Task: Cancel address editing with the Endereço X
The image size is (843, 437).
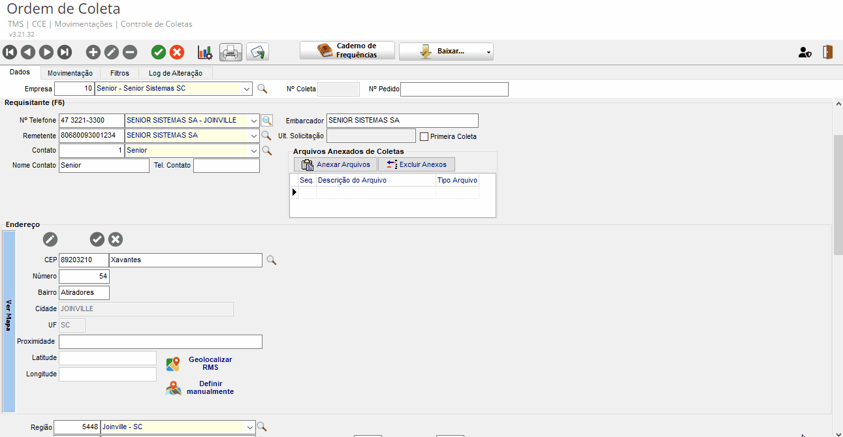Action: (x=116, y=239)
